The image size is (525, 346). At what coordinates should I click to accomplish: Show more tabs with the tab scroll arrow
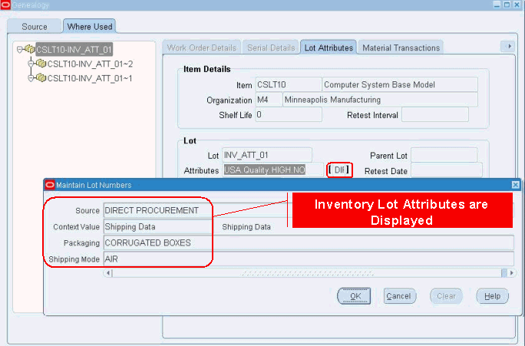(x=507, y=46)
